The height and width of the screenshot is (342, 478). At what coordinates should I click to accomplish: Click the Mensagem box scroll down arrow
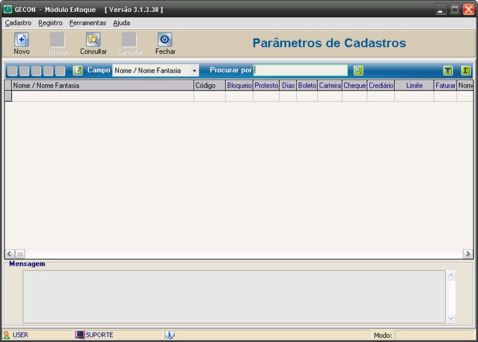(451, 319)
